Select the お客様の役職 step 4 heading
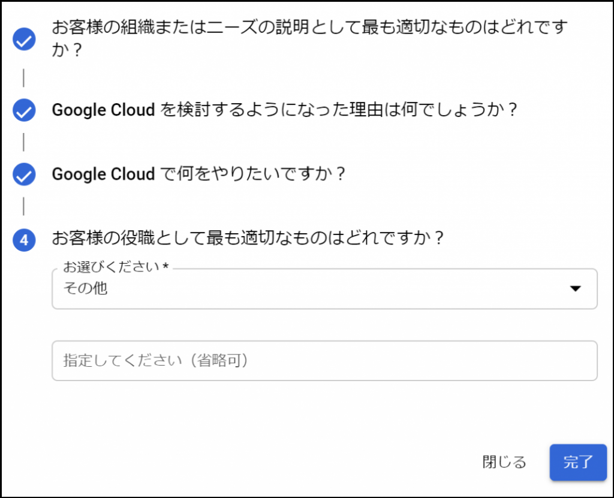 [x=248, y=238]
